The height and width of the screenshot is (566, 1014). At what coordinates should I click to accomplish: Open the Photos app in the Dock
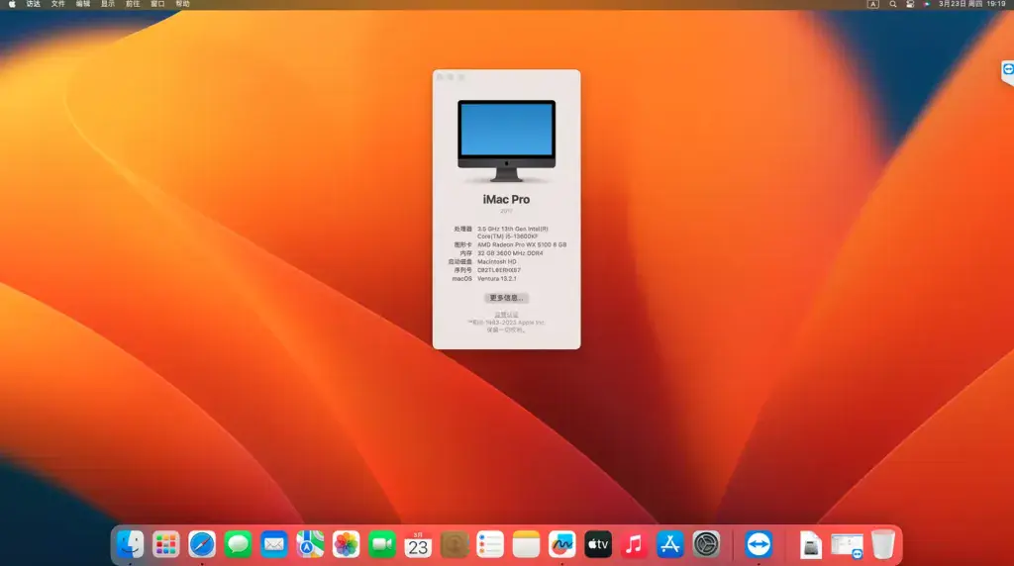click(x=346, y=544)
